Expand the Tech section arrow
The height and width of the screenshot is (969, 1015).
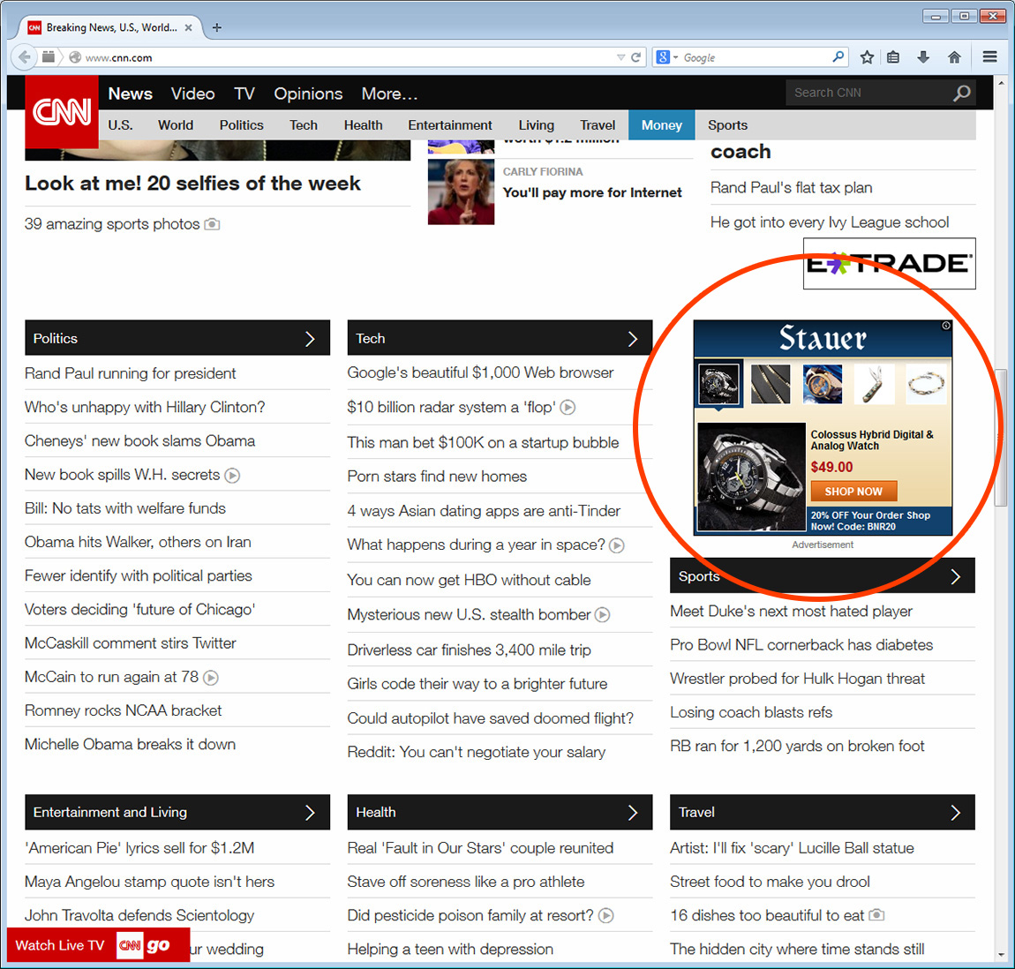633,339
